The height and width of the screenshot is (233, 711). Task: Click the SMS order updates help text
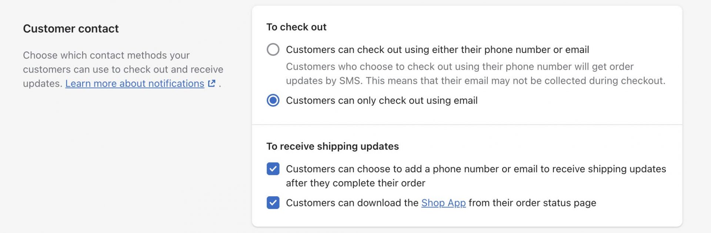tap(459, 67)
